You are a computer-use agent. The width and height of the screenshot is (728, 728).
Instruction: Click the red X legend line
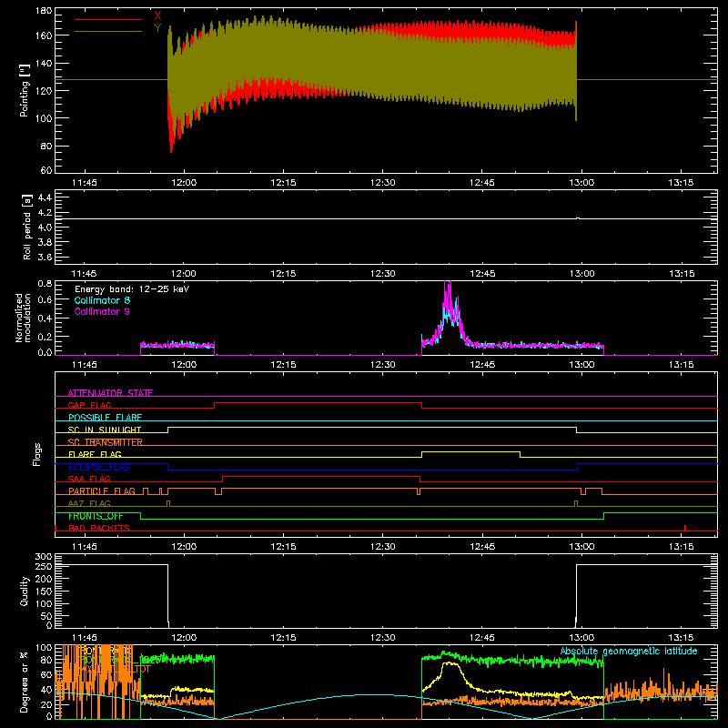click(x=108, y=19)
